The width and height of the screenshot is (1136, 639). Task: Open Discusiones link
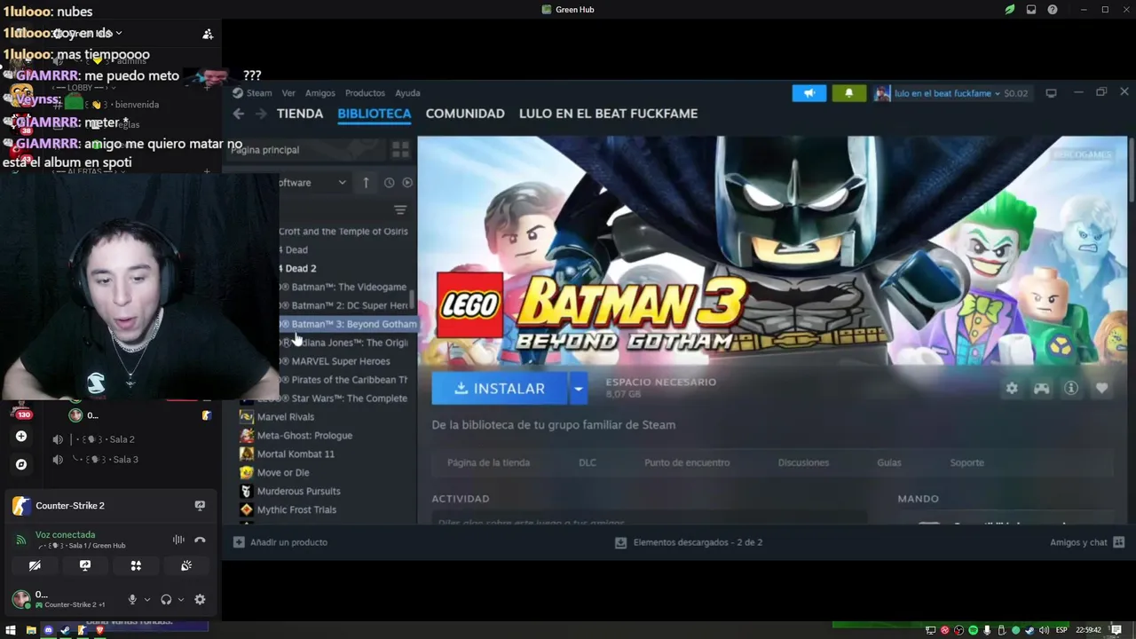point(803,462)
